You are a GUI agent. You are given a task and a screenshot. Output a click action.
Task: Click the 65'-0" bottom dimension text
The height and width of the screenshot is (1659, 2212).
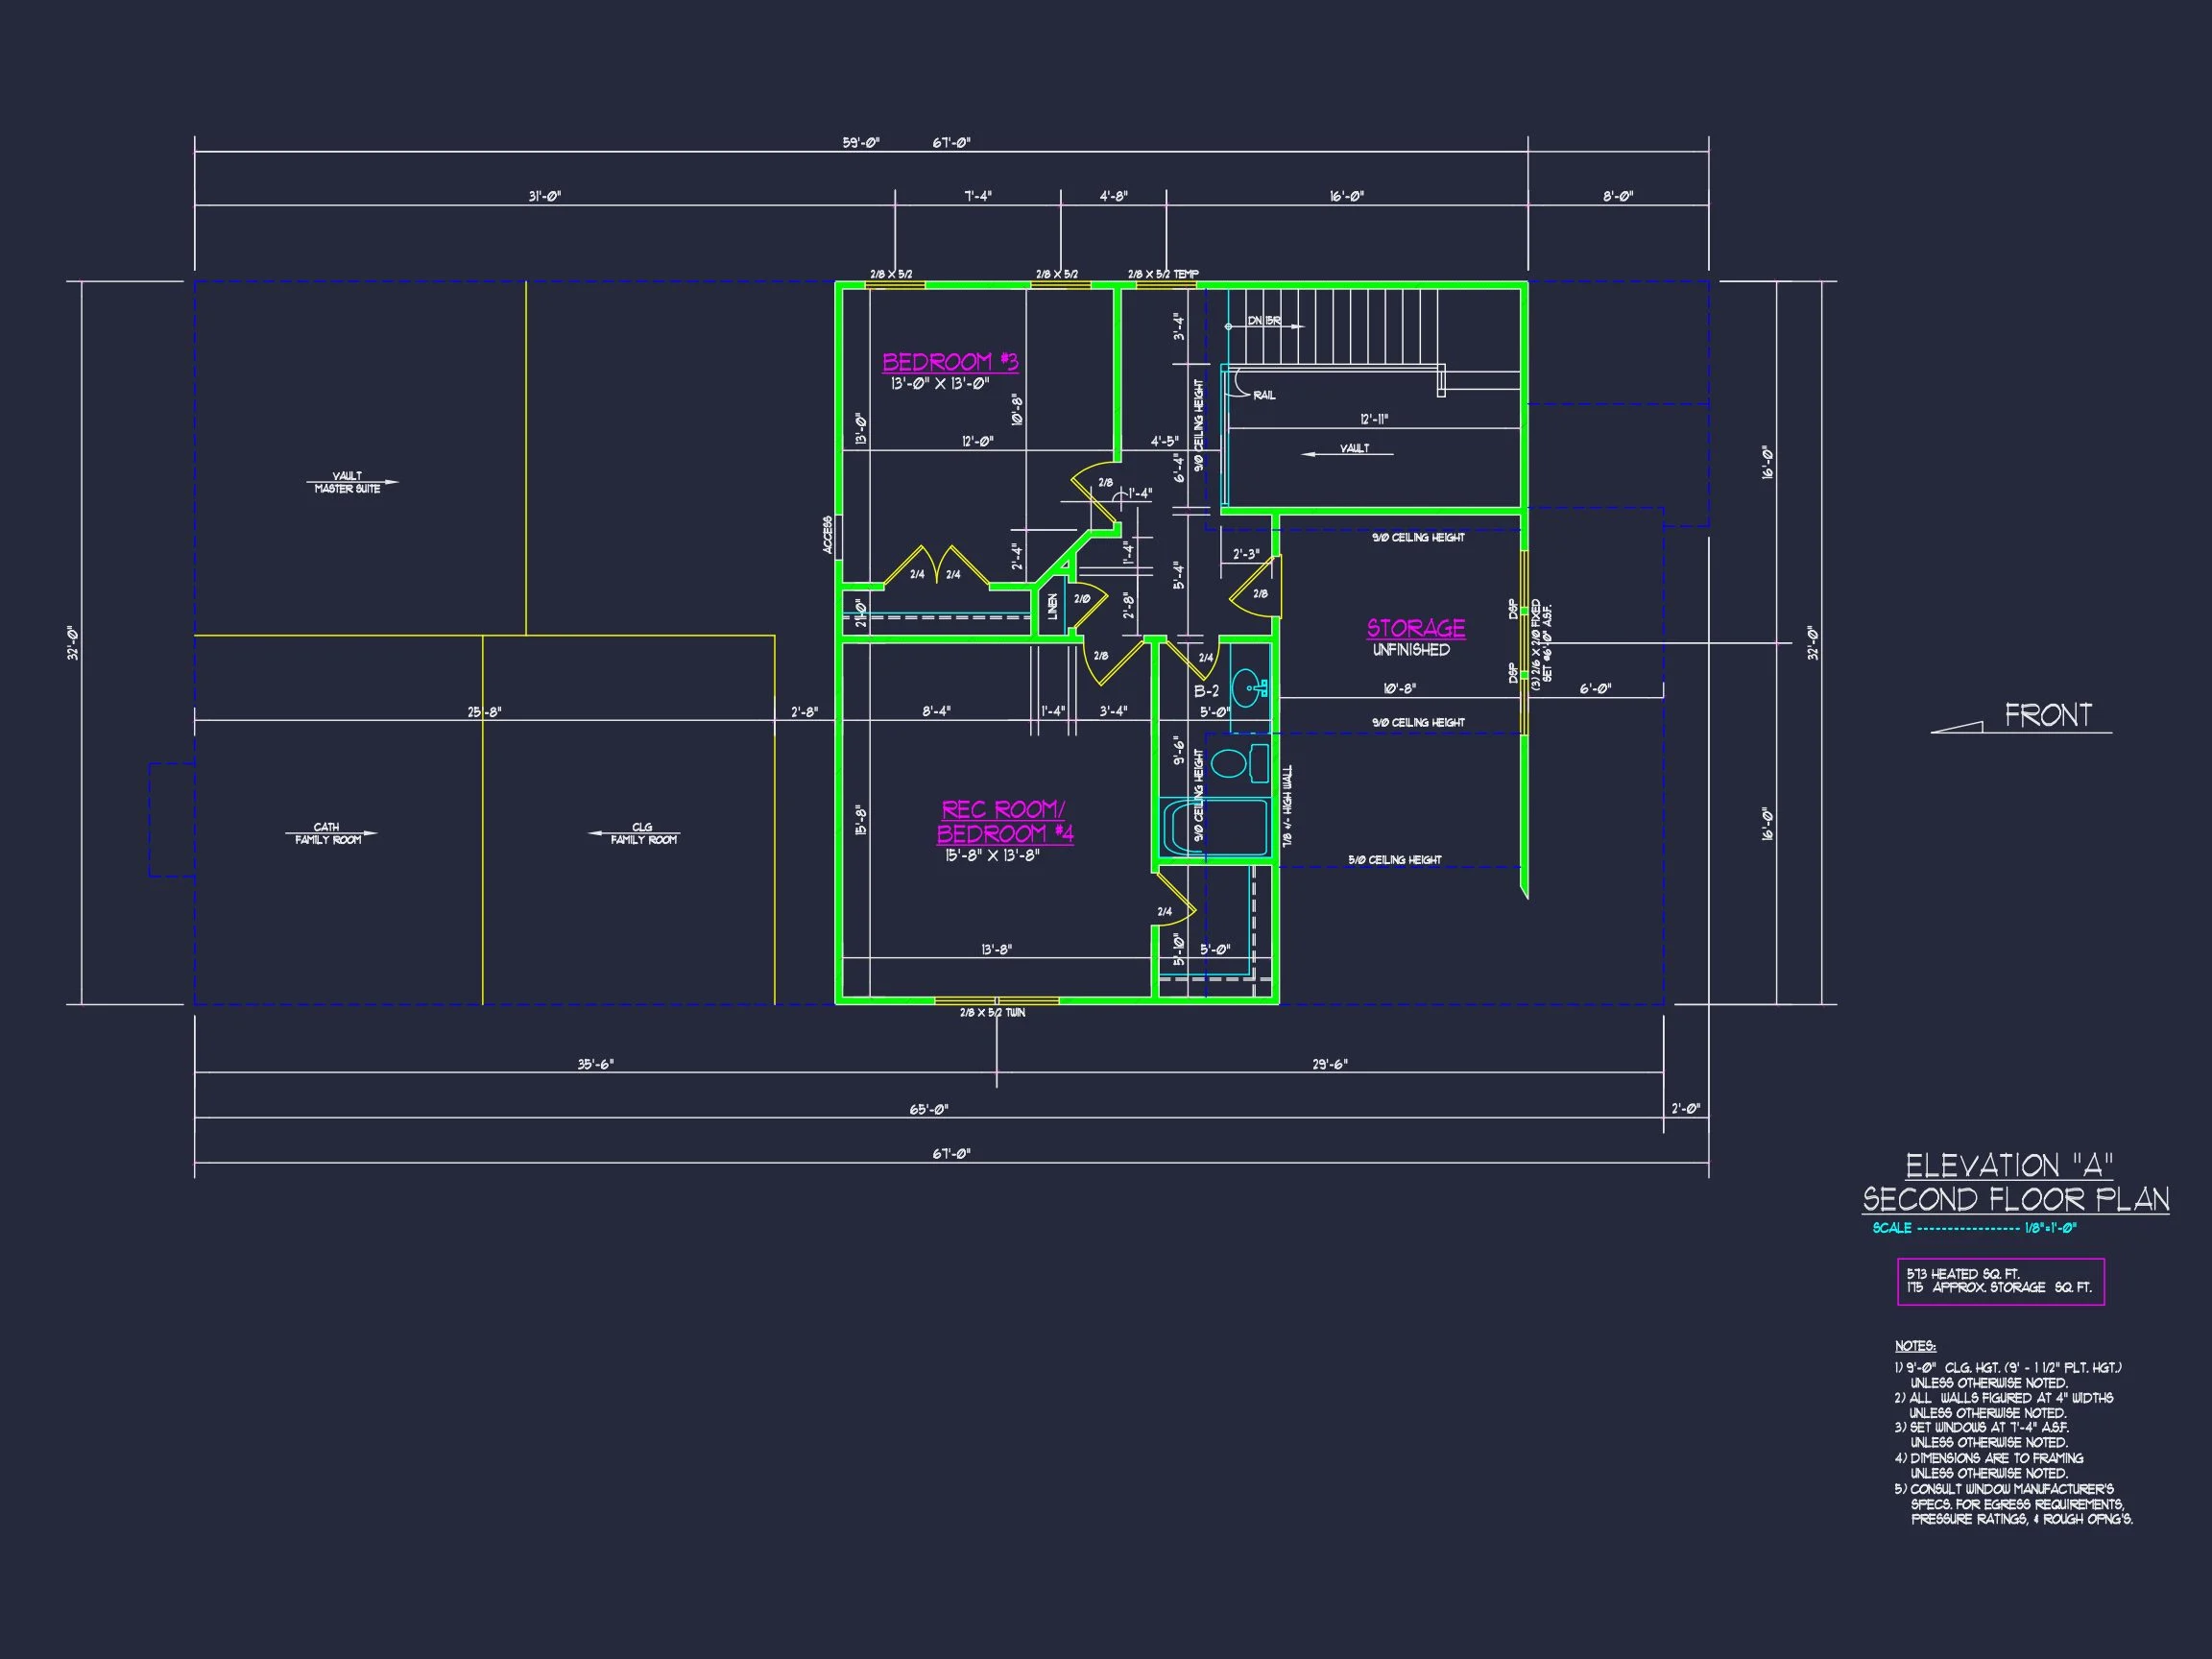(929, 1109)
